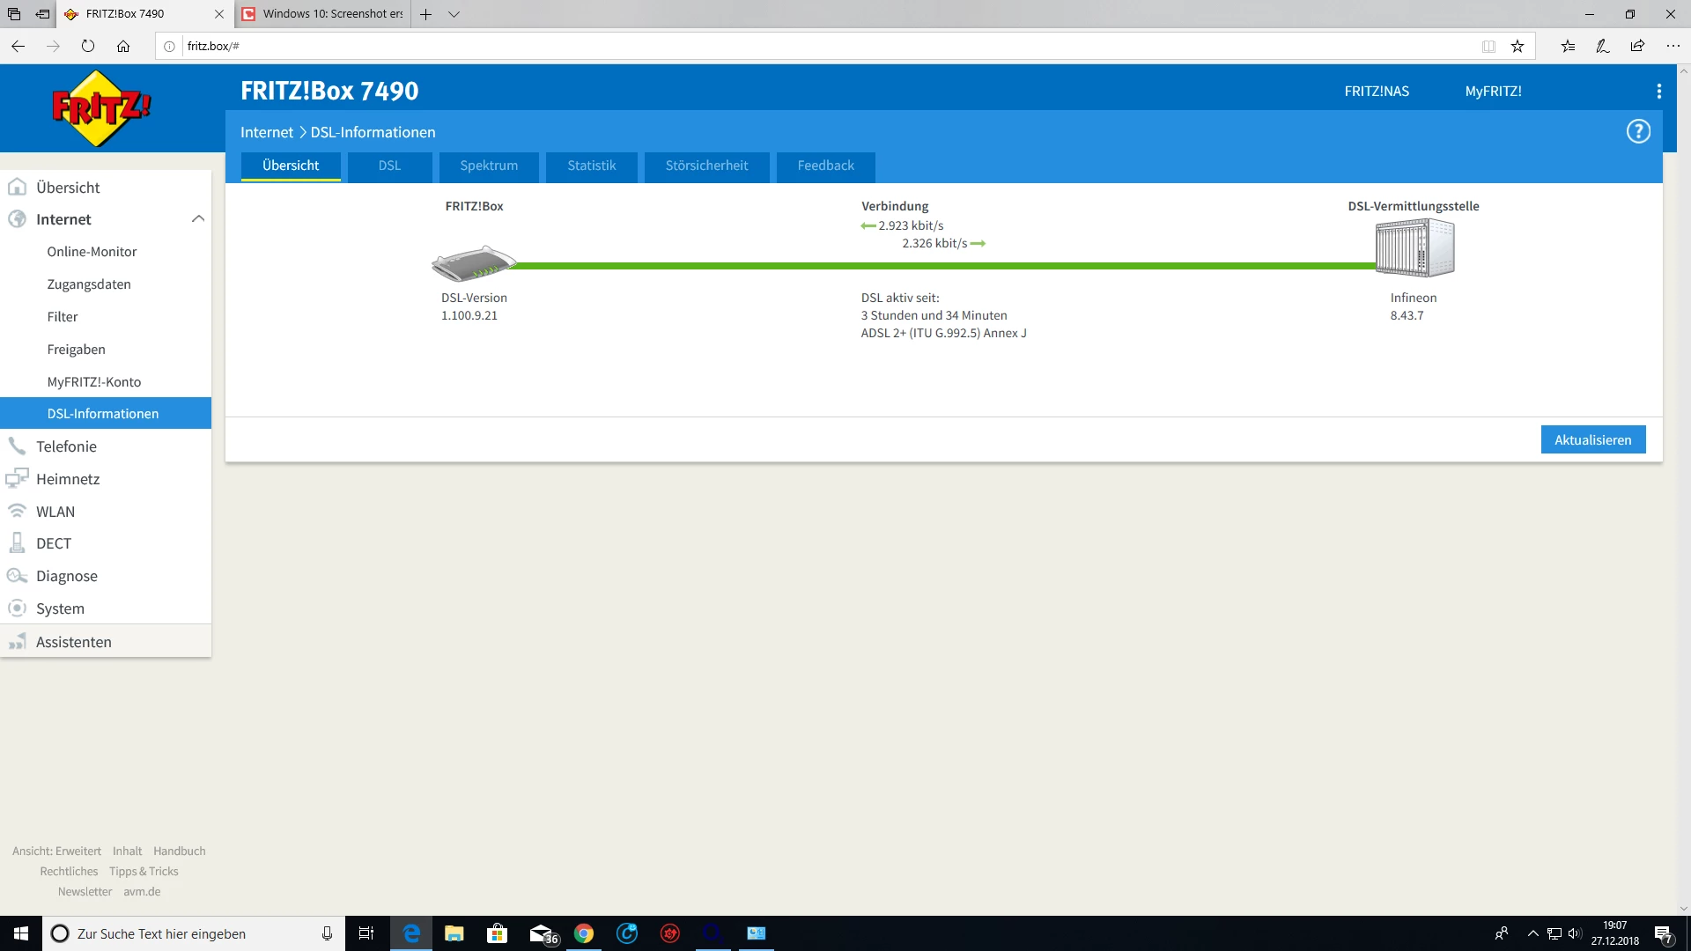Click the help question mark icon
Image resolution: width=1691 pixels, height=951 pixels.
coord(1637,132)
